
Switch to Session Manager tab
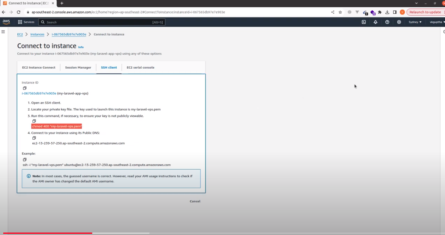78,67
